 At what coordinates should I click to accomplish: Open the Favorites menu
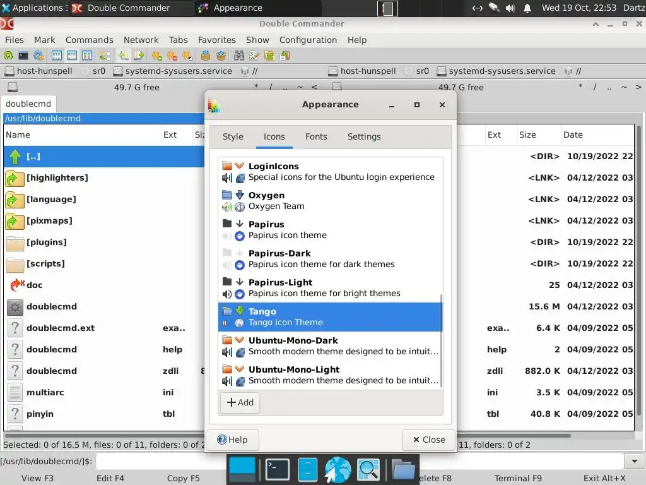click(217, 40)
